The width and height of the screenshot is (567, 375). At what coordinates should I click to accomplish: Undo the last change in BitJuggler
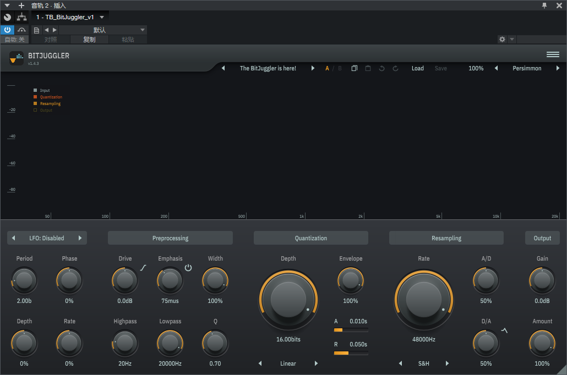click(381, 68)
